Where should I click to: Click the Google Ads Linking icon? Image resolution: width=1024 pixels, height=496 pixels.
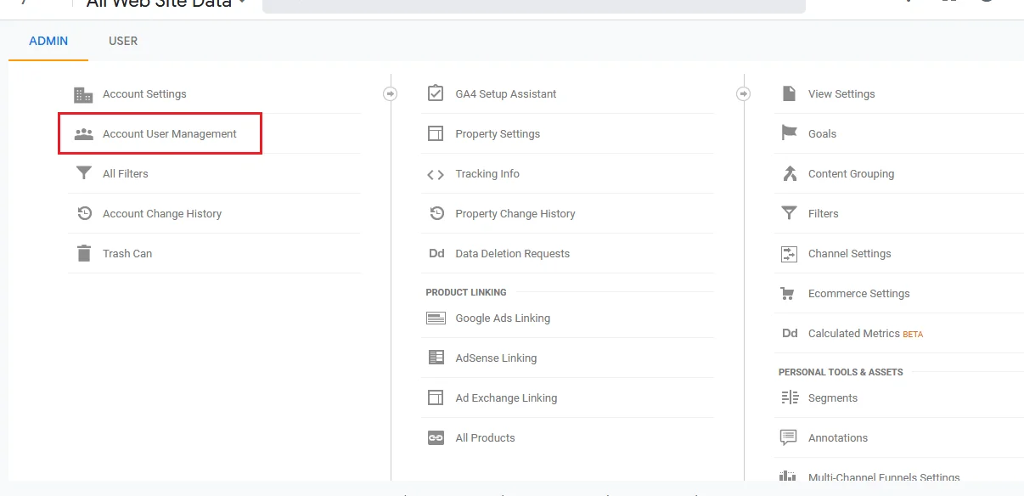436,318
